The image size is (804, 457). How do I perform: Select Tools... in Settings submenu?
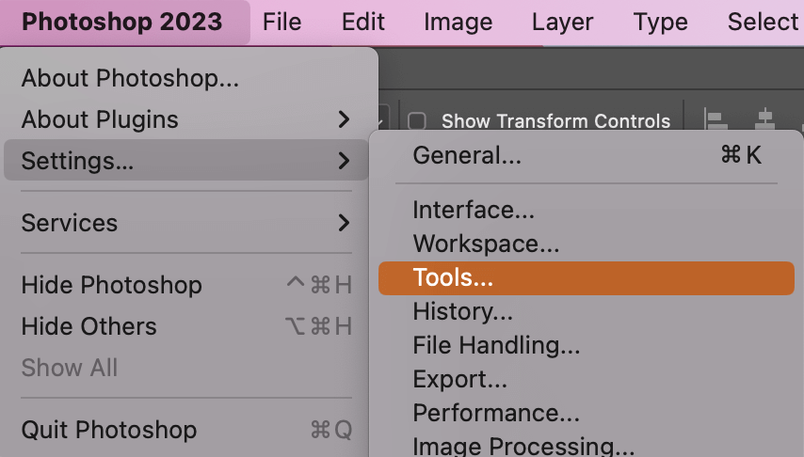click(x=587, y=278)
